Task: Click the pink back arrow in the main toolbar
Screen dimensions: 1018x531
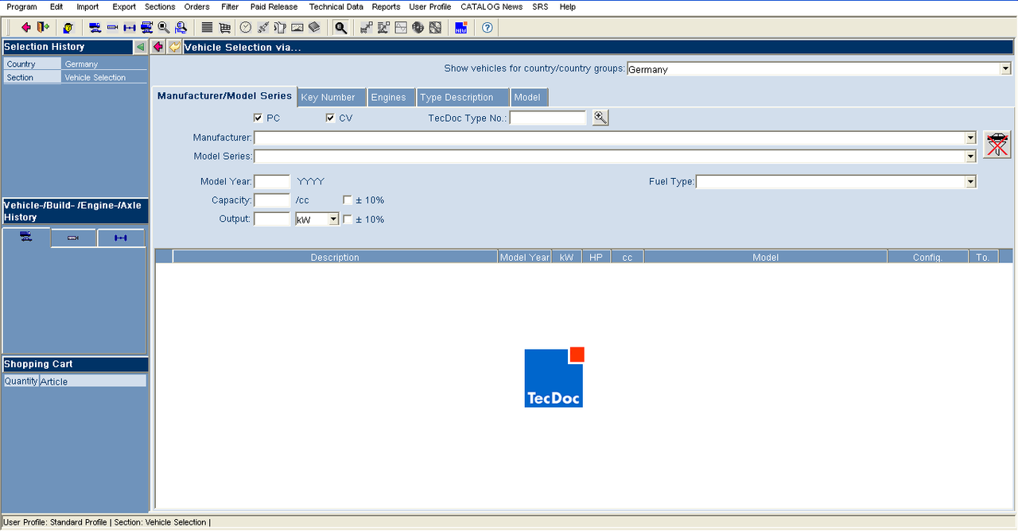Action: coord(26,27)
